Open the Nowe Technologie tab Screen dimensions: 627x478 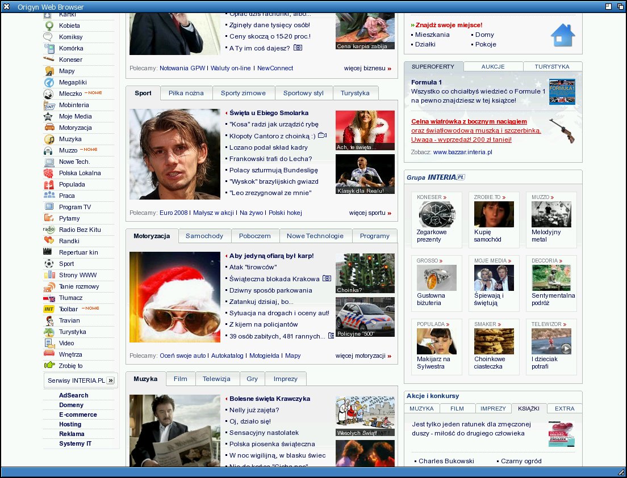tap(315, 236)
